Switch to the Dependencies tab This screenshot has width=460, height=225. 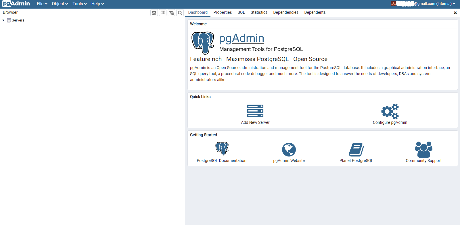[x=286, y=12]
